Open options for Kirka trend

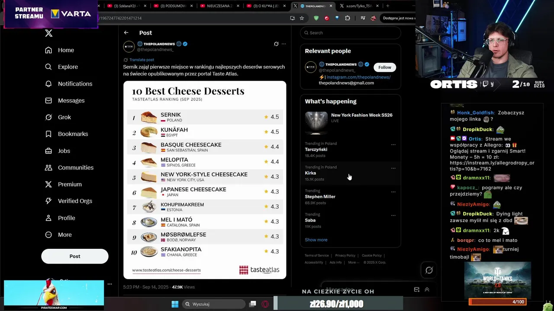tap(393, 168)
